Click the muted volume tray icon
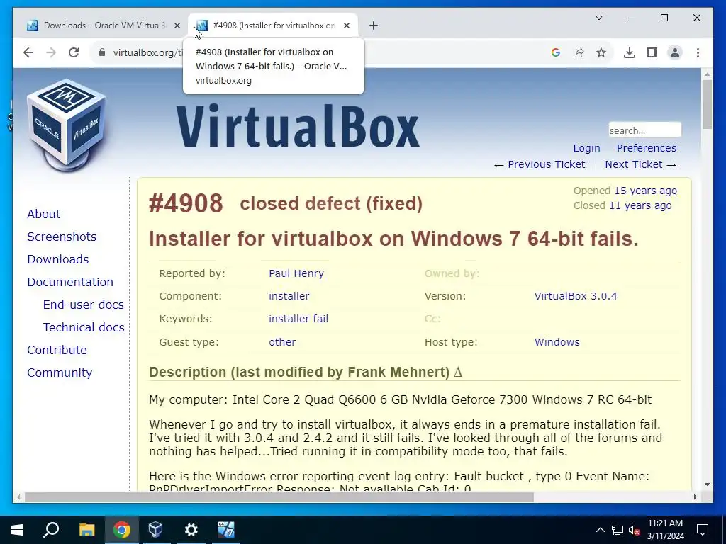The height and width of the screenshot is (544, 726). pos(635,530)
